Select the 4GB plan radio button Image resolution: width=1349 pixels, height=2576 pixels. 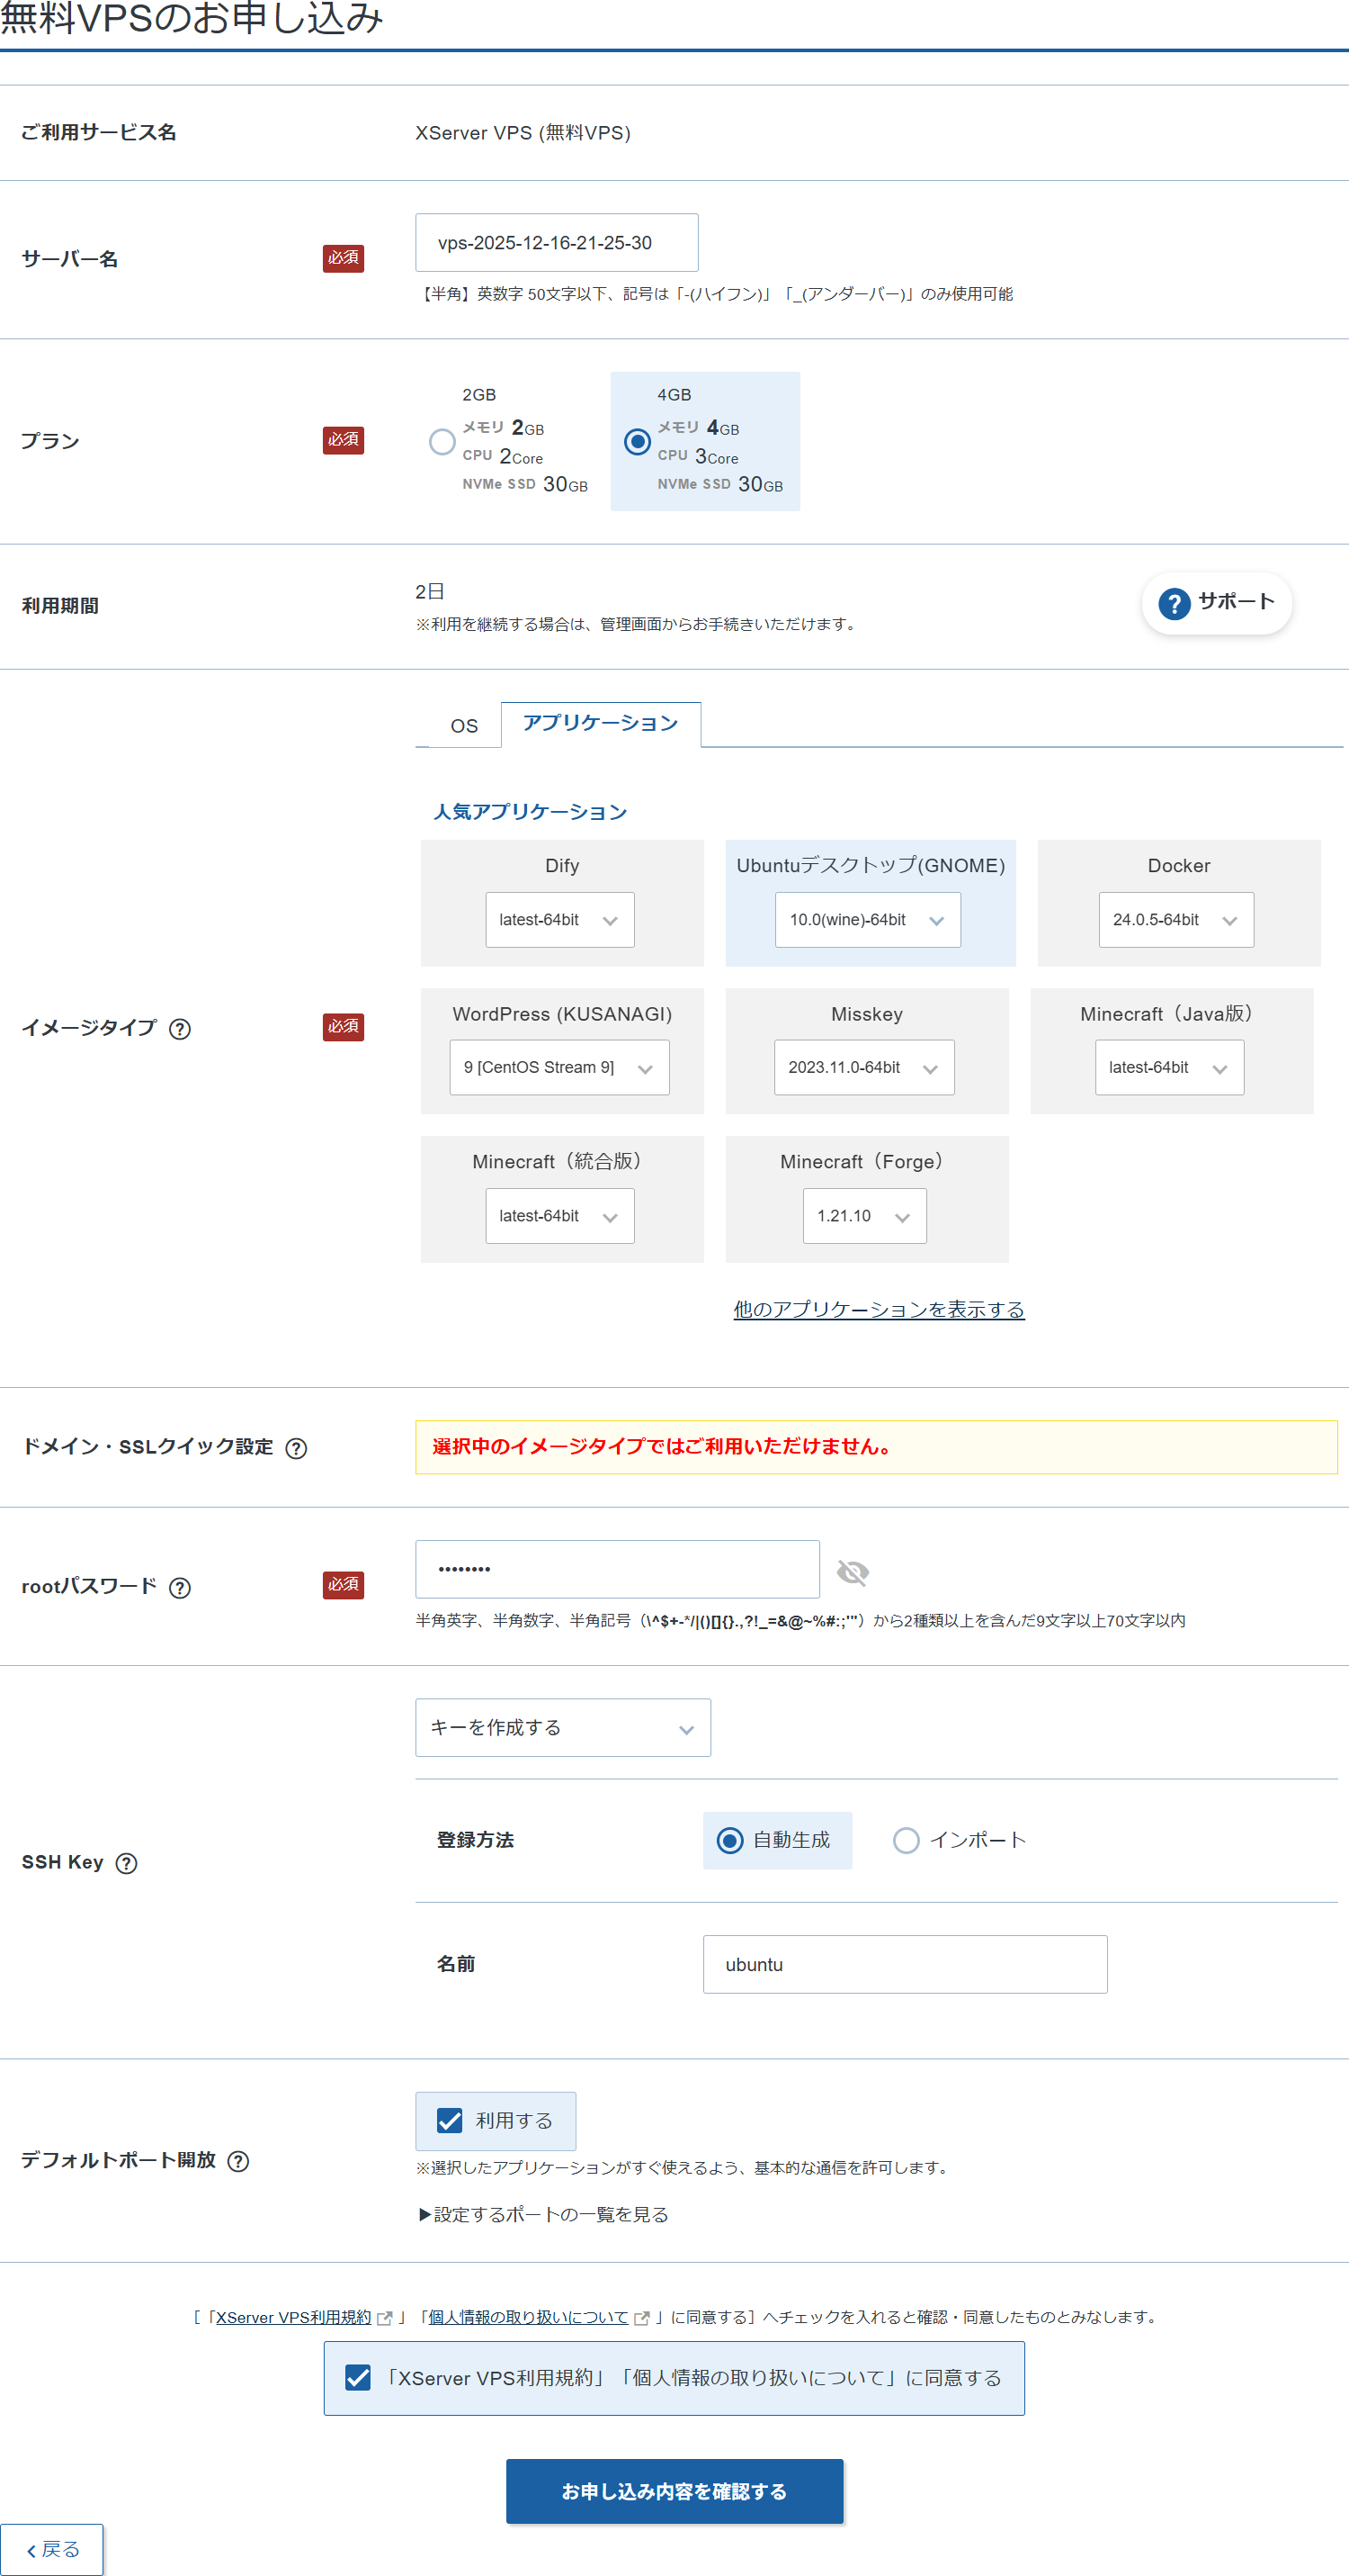click(x=637, y=441)
